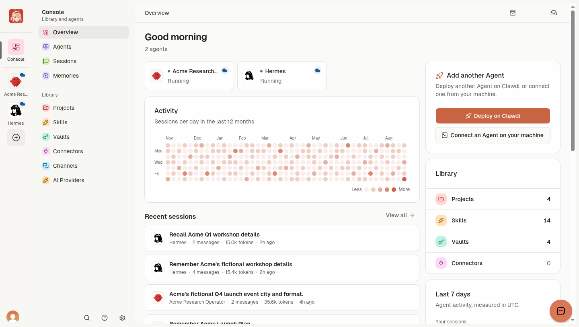Open the Acme Research agent card
This screenshot has height=327, width=579.
pyautogui.click(x=189, y=76)
